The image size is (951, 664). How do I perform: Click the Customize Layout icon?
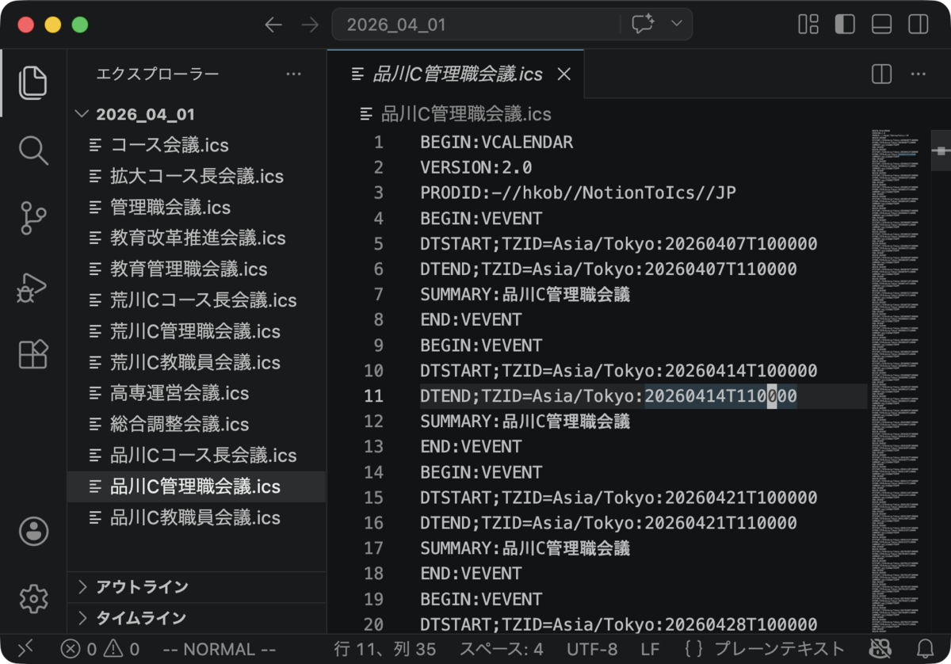click(x=808, y=25)
